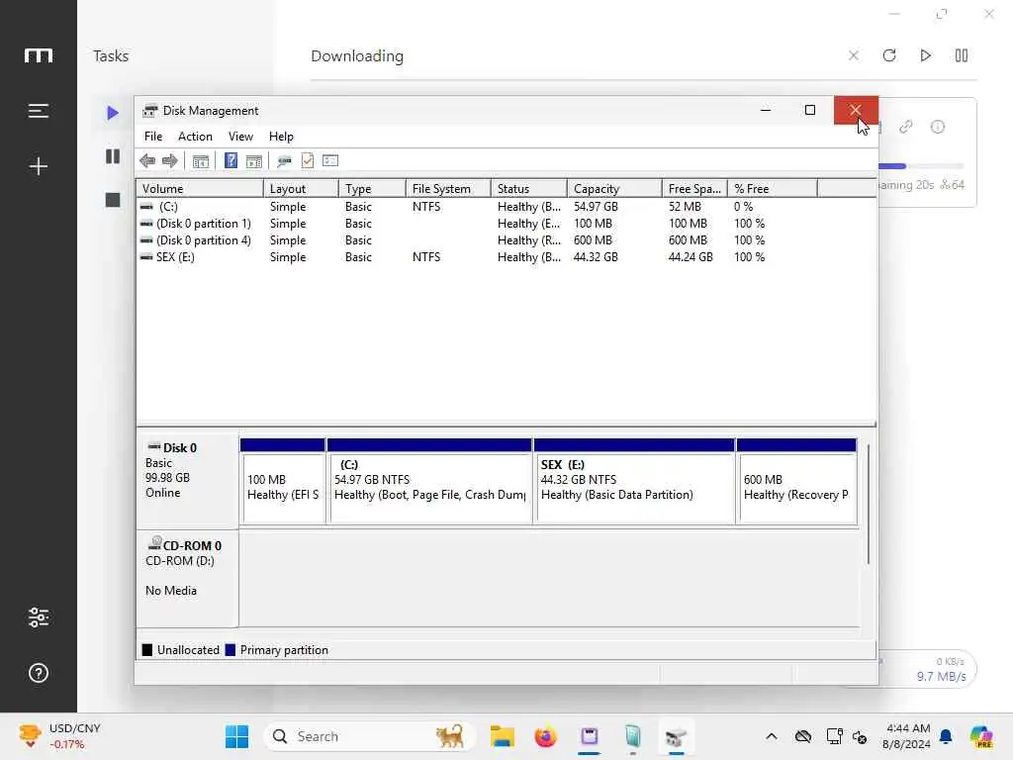Select the 600 MB Recovery partition block
Image resolution: width=1013 pixels, height=760 pixels.
(x=796, y=482)
